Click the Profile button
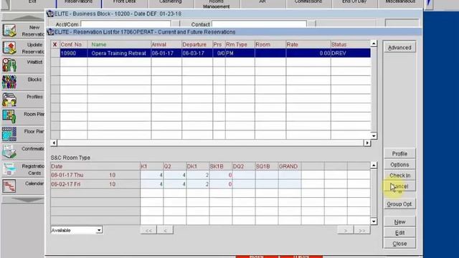The height and width of the screenshot is (258, 459). tap(399, 153)
